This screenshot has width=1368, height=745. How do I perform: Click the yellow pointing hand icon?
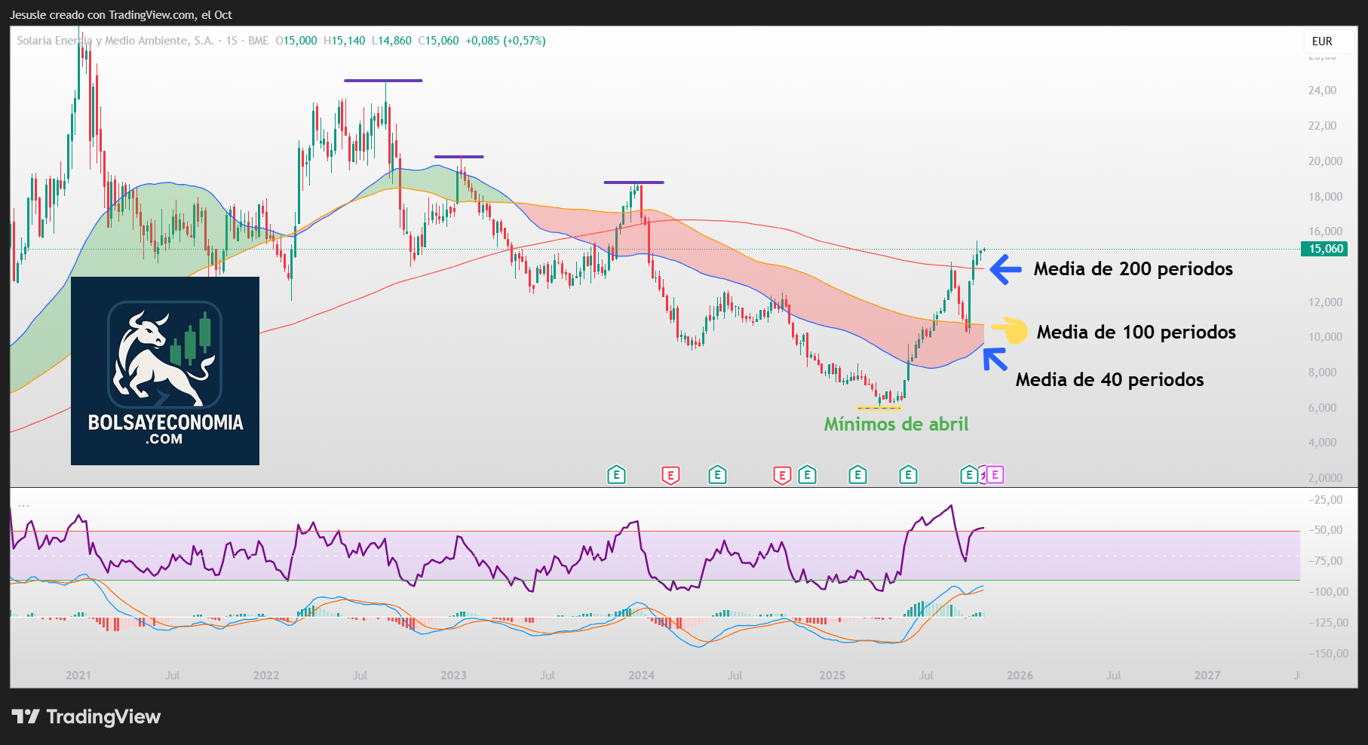coord(1010,330)
